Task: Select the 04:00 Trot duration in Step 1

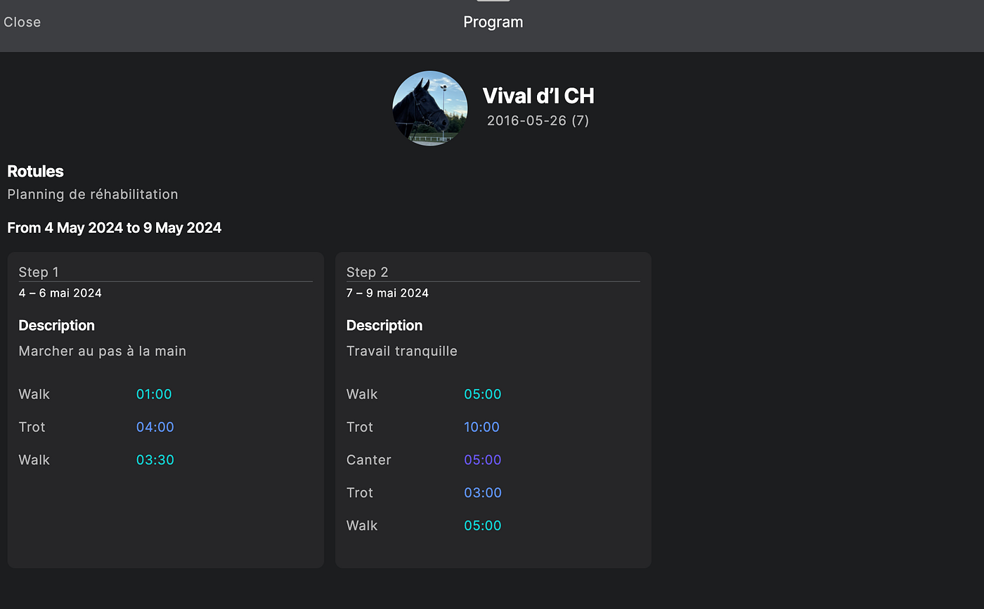Action: click(155, 427)
